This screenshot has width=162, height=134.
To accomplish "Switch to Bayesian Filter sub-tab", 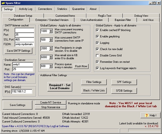I will (123, 20).
